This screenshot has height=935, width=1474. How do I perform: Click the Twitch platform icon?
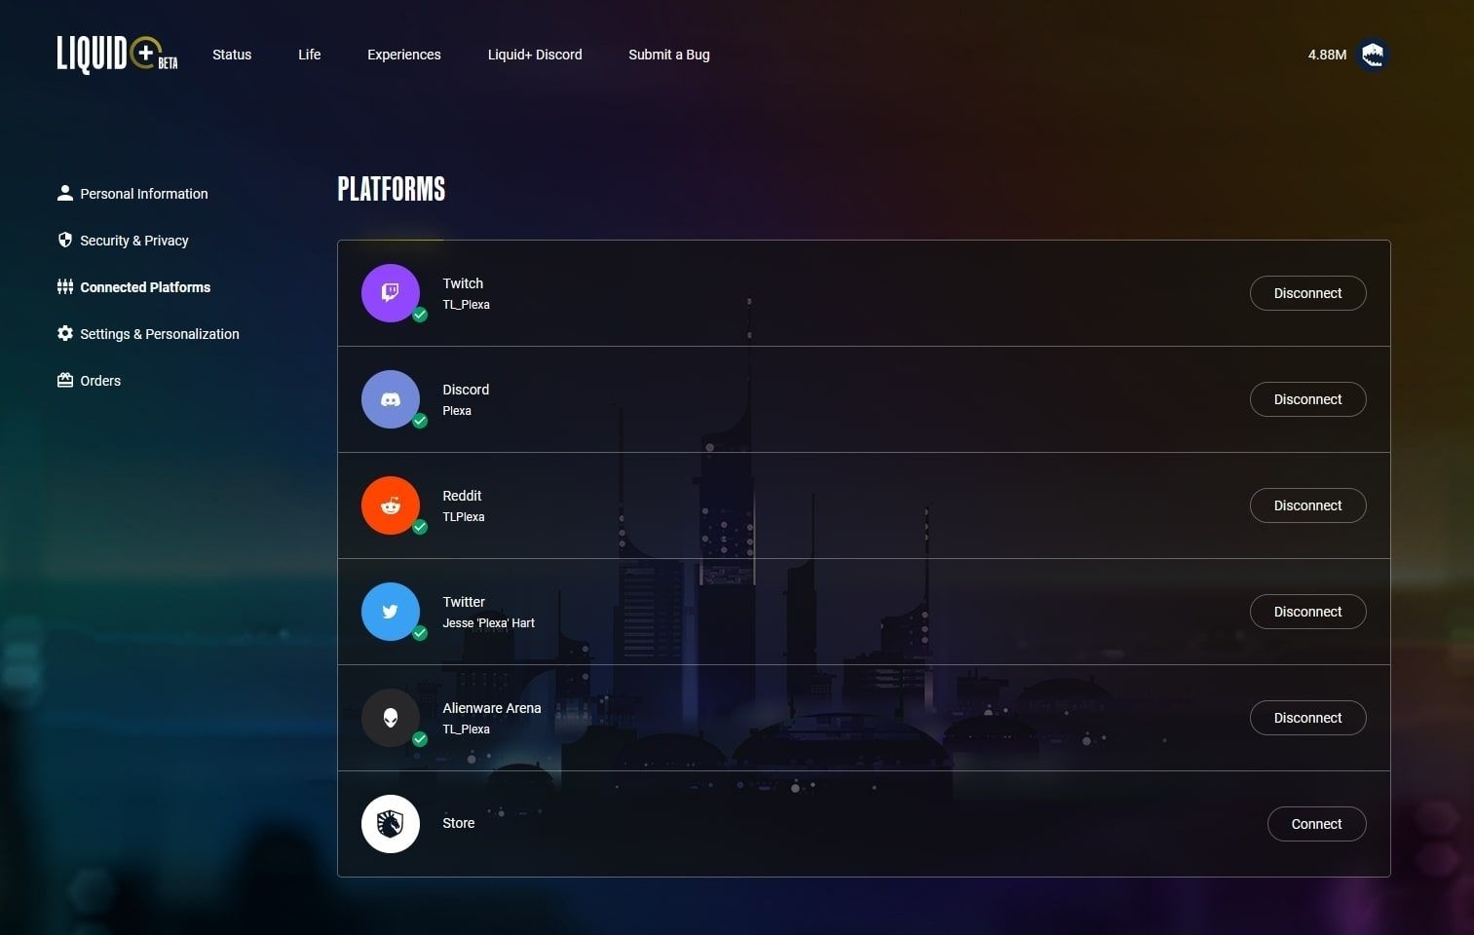[390, 292]
